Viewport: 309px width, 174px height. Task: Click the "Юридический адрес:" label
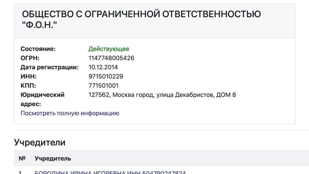42,99
